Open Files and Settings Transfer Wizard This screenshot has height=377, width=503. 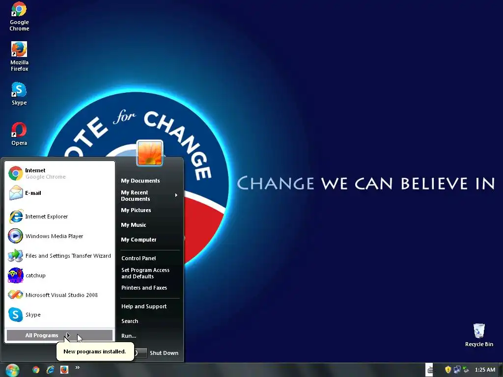coord(59,256)
